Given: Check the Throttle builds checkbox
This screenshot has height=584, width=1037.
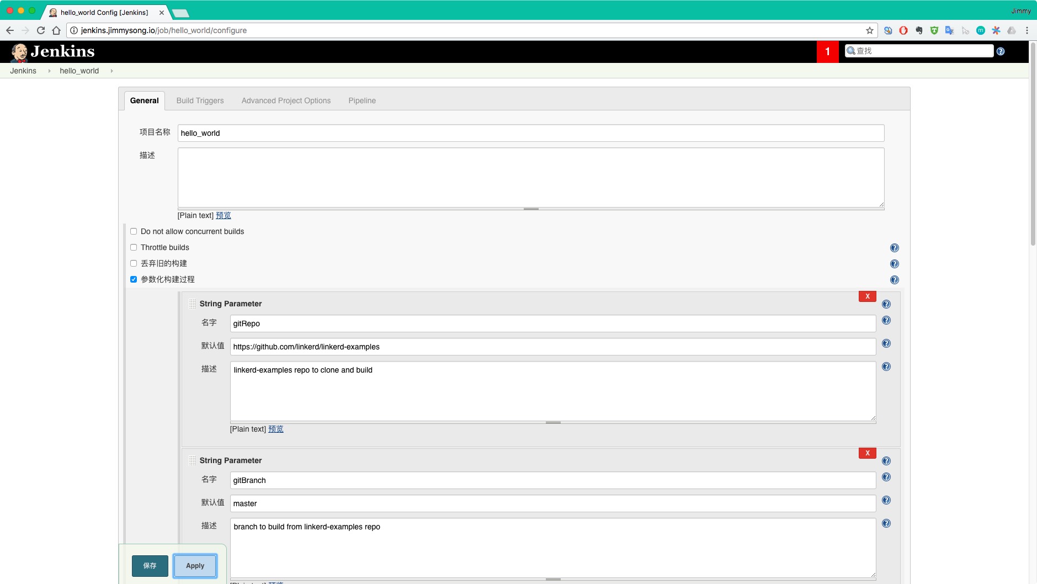Looking at the screenshot, I should tap(134, 247).
